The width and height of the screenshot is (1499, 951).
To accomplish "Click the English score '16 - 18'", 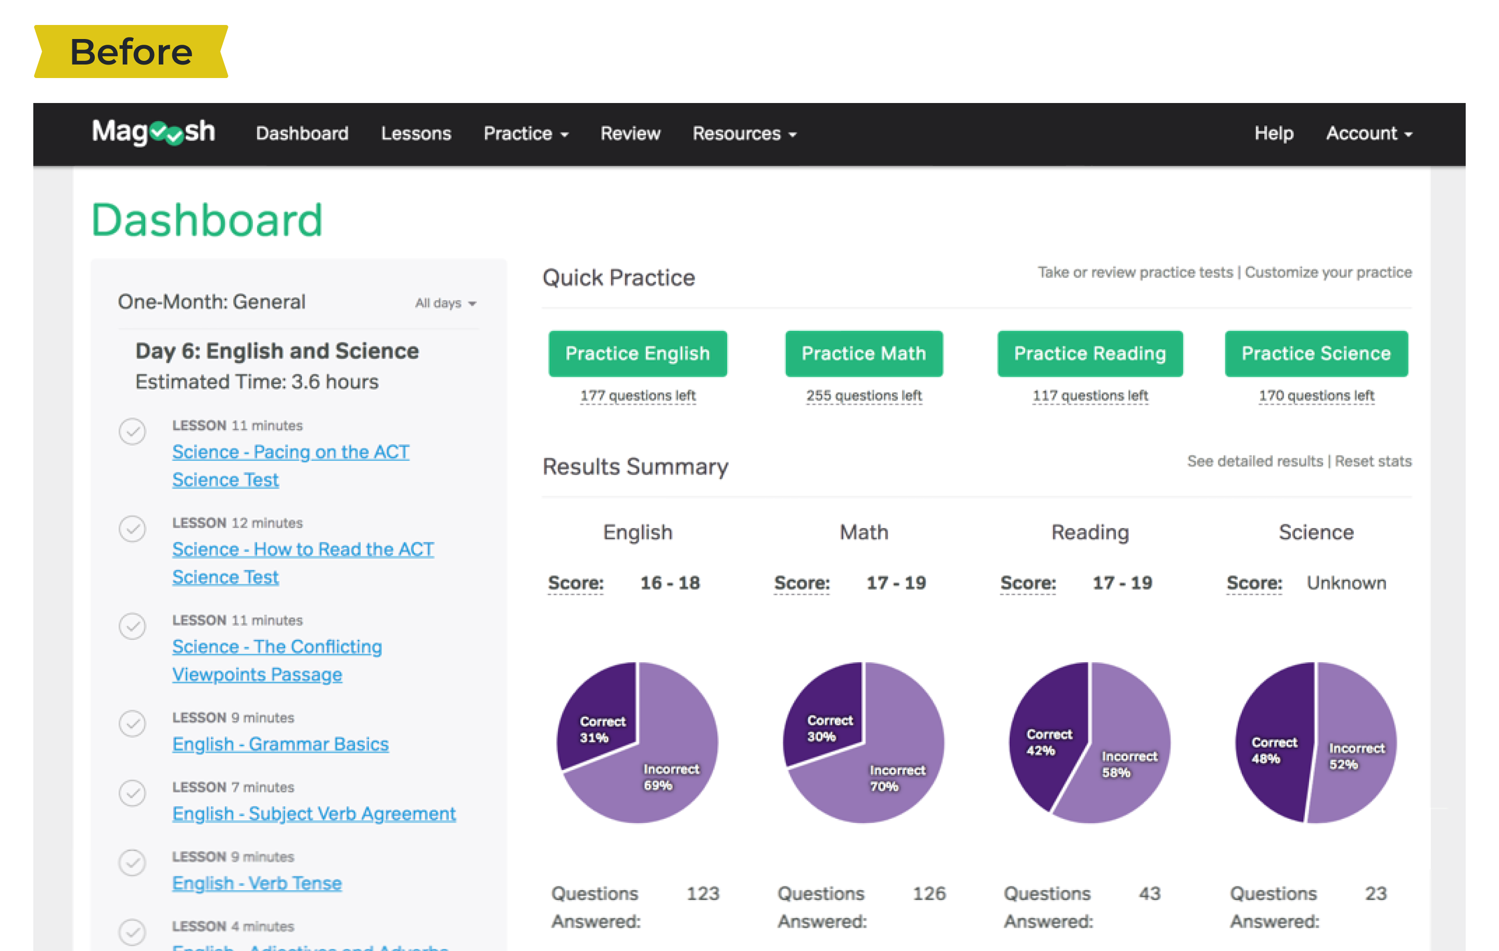I will (x=670, y=583).
